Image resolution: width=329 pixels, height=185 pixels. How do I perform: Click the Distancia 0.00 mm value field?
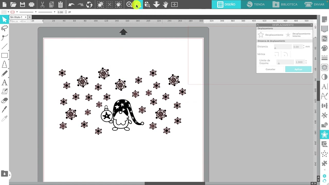(x=298, y=47)
